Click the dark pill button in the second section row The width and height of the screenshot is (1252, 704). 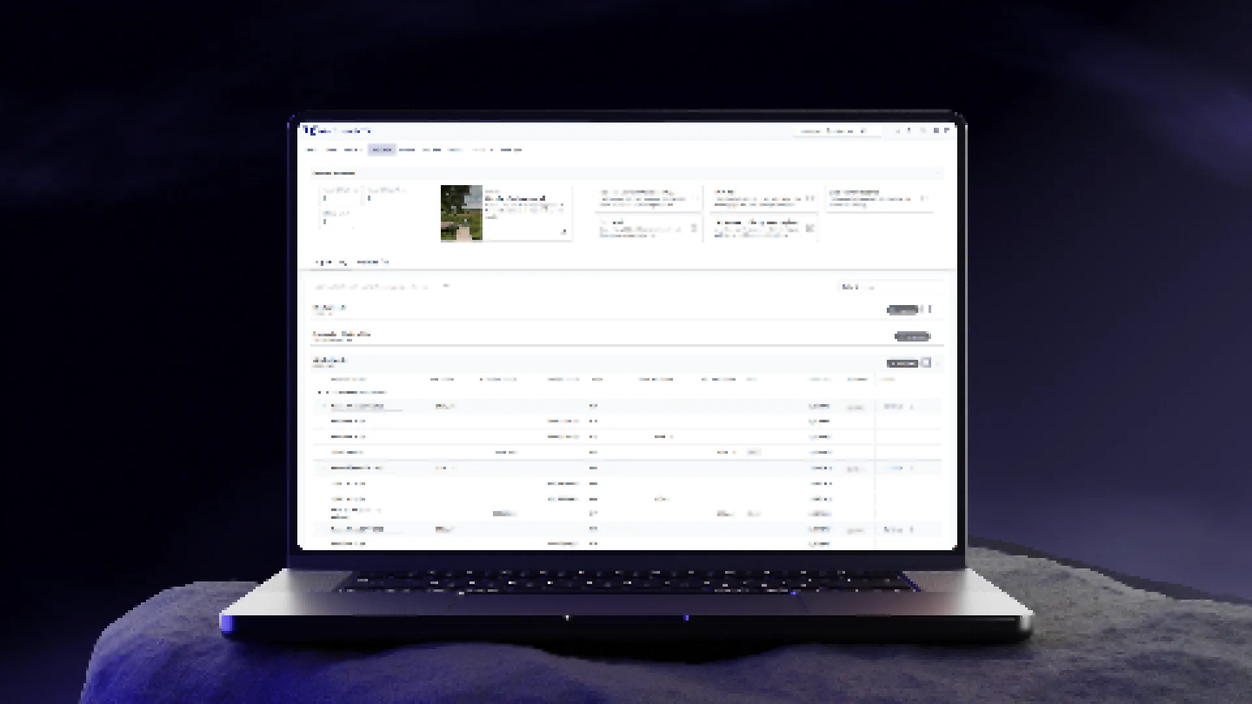912,336
